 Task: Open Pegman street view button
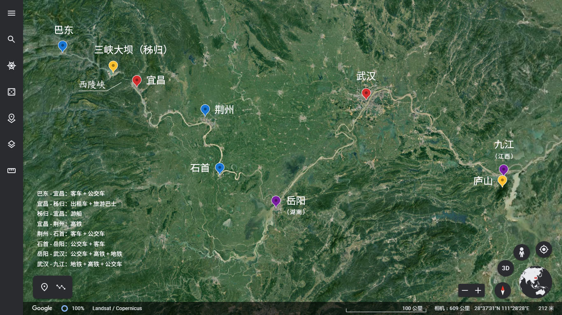522,252
